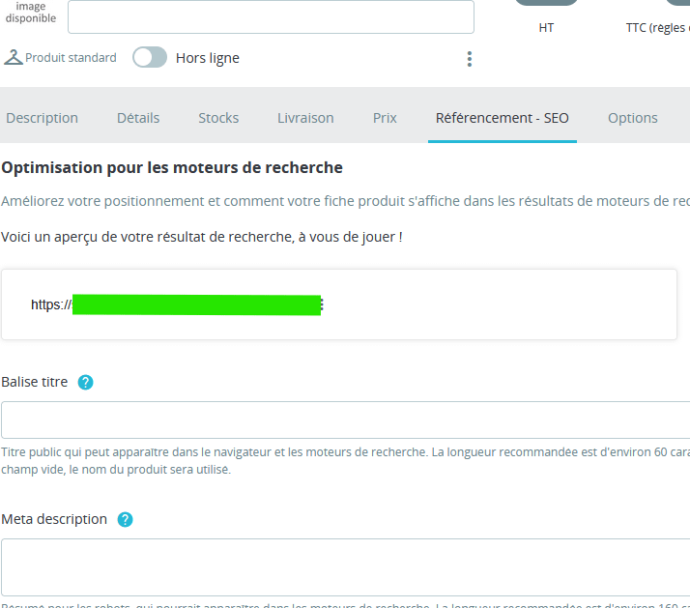Open the Prix tab
Viewport: 690px width, 608px height.
point(385,118)
